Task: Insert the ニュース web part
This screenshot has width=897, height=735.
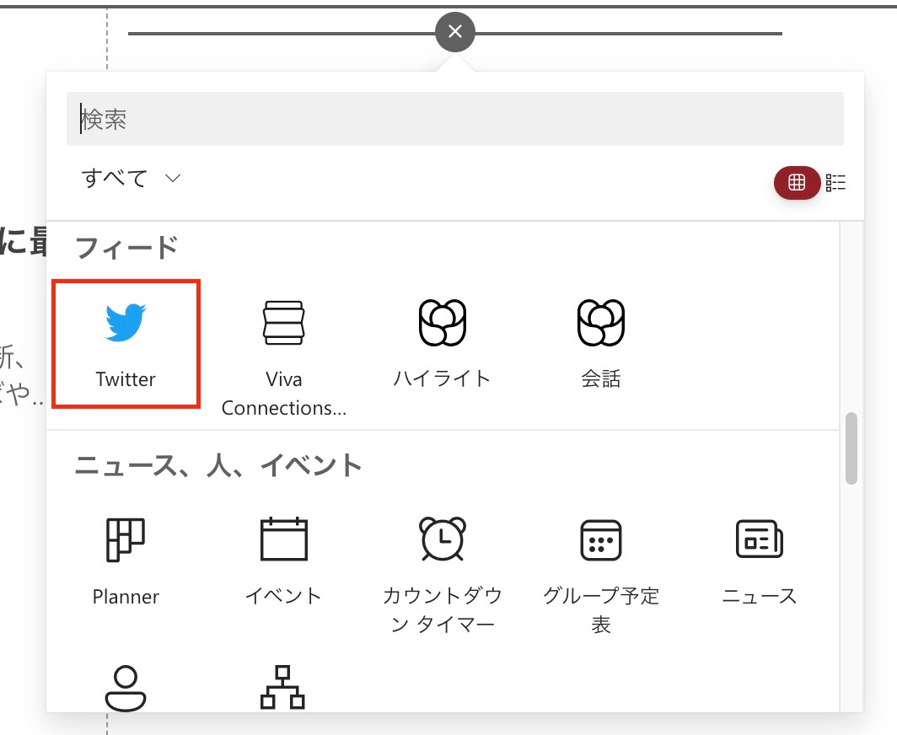Action: pos(759,561)
